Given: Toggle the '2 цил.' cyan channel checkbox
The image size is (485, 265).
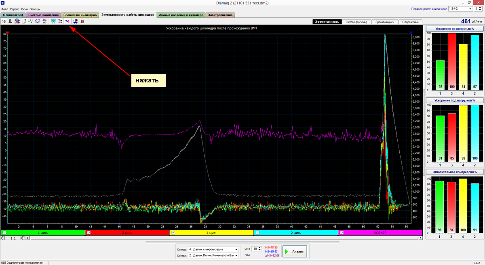Looking at the screenshot, I should tap(257, 233).
